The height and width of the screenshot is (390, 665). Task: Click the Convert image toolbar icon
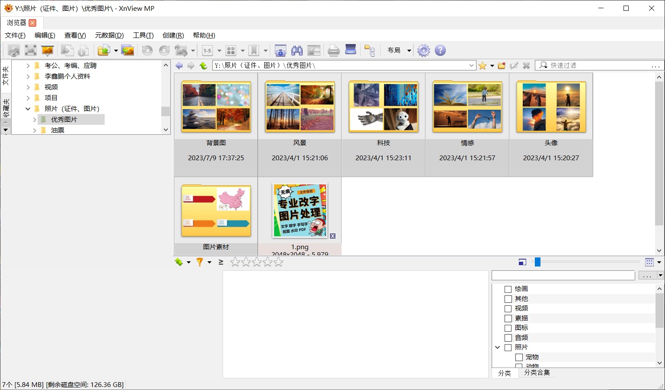[181, 51]
